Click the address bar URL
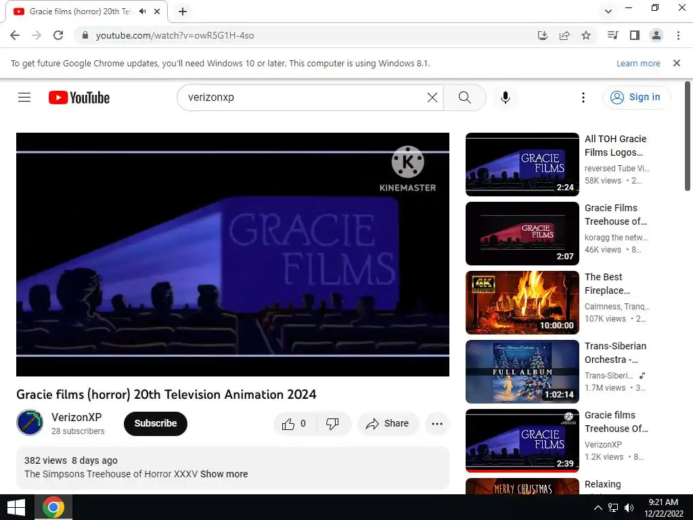 [x=175, y=35]
